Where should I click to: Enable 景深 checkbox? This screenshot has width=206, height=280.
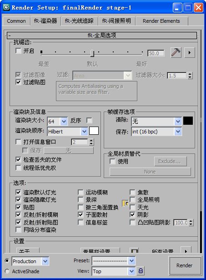pos(80,200)
